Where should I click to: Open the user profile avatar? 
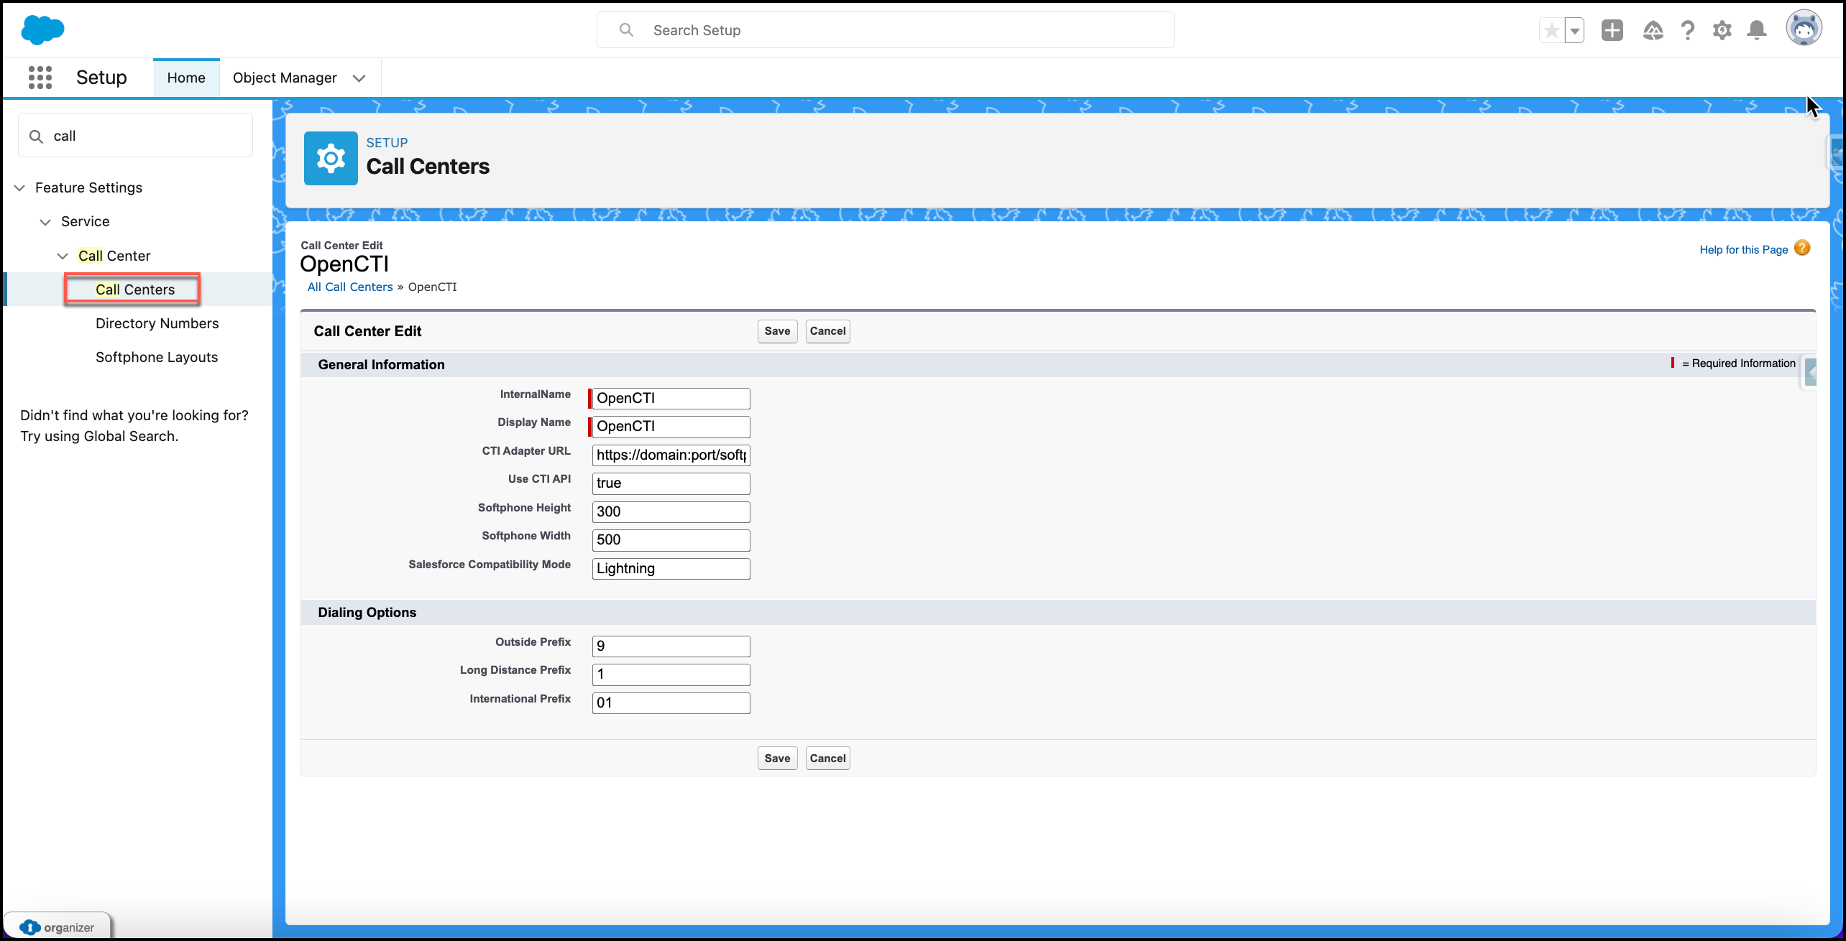tap(1804, 29)
